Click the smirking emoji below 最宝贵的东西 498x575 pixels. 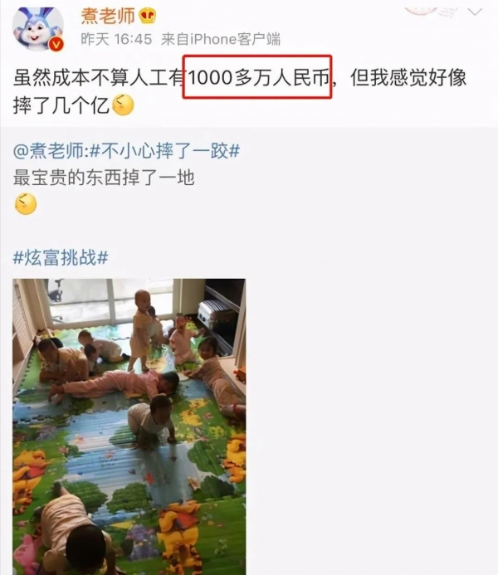[x=26, y=204]
